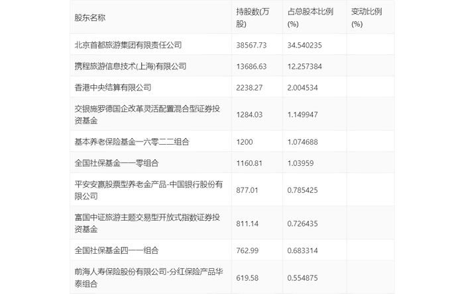Click shareholding value 2238.27
The height and width of the screenshot is (294, 464).
(249, 88)
